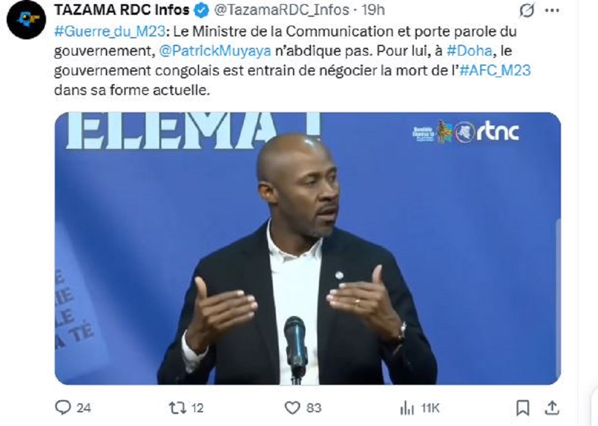
Task: Bookmark this post
Action: point(523,408)
